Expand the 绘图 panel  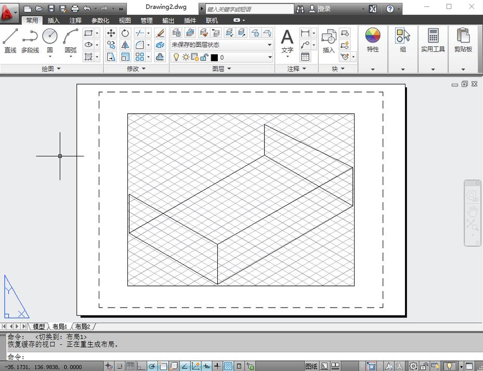(x=51, y=69)
